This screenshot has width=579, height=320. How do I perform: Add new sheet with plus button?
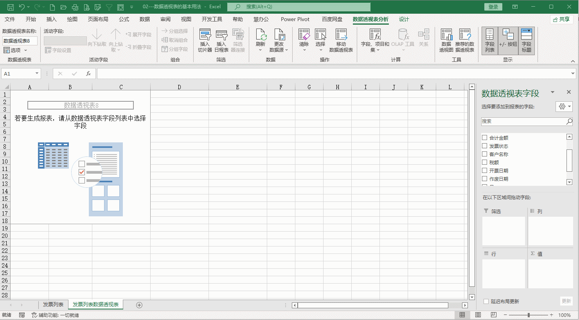tap(139, 305)
